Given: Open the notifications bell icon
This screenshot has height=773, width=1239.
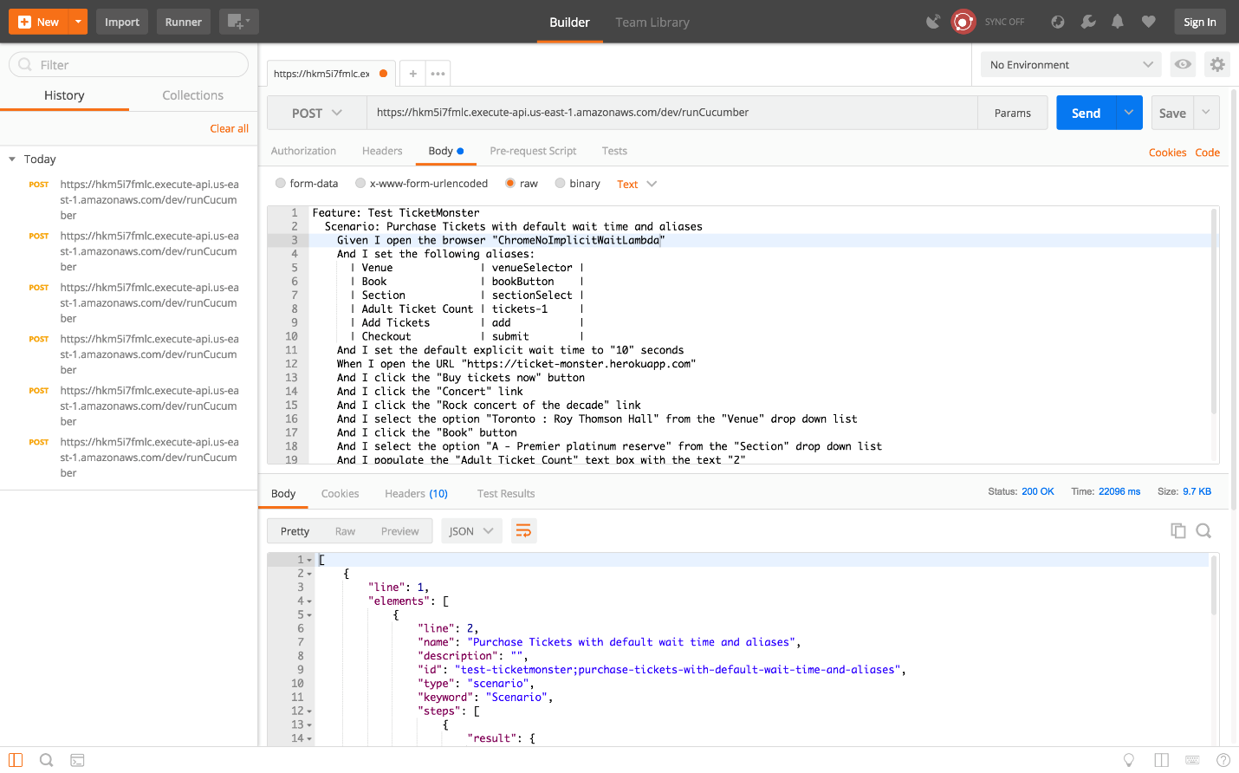Looking at the screenshot, I should (1118, 22).
